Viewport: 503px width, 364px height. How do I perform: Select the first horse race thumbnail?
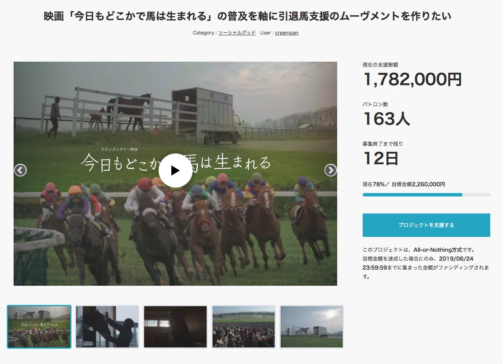click(x=39, y=327)
